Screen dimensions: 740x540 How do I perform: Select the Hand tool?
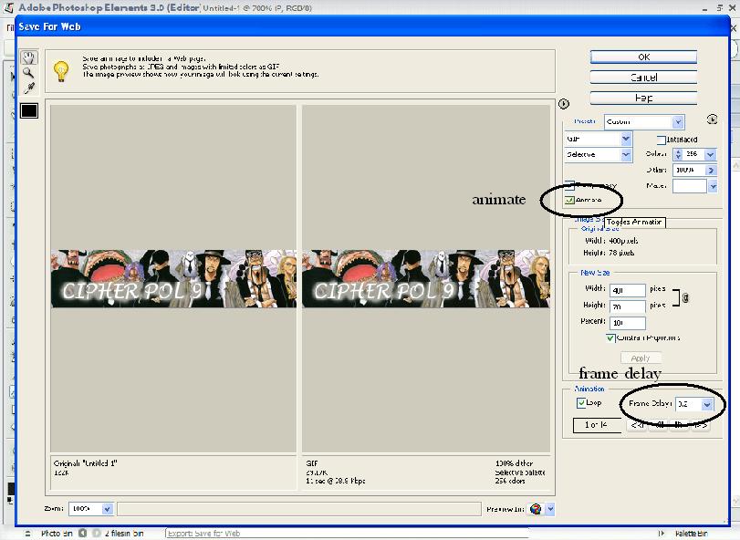(29, 57)
